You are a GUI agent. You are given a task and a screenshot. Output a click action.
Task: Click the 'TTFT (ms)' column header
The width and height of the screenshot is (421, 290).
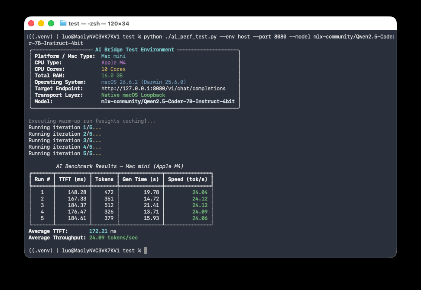click(x=72, y=179)
